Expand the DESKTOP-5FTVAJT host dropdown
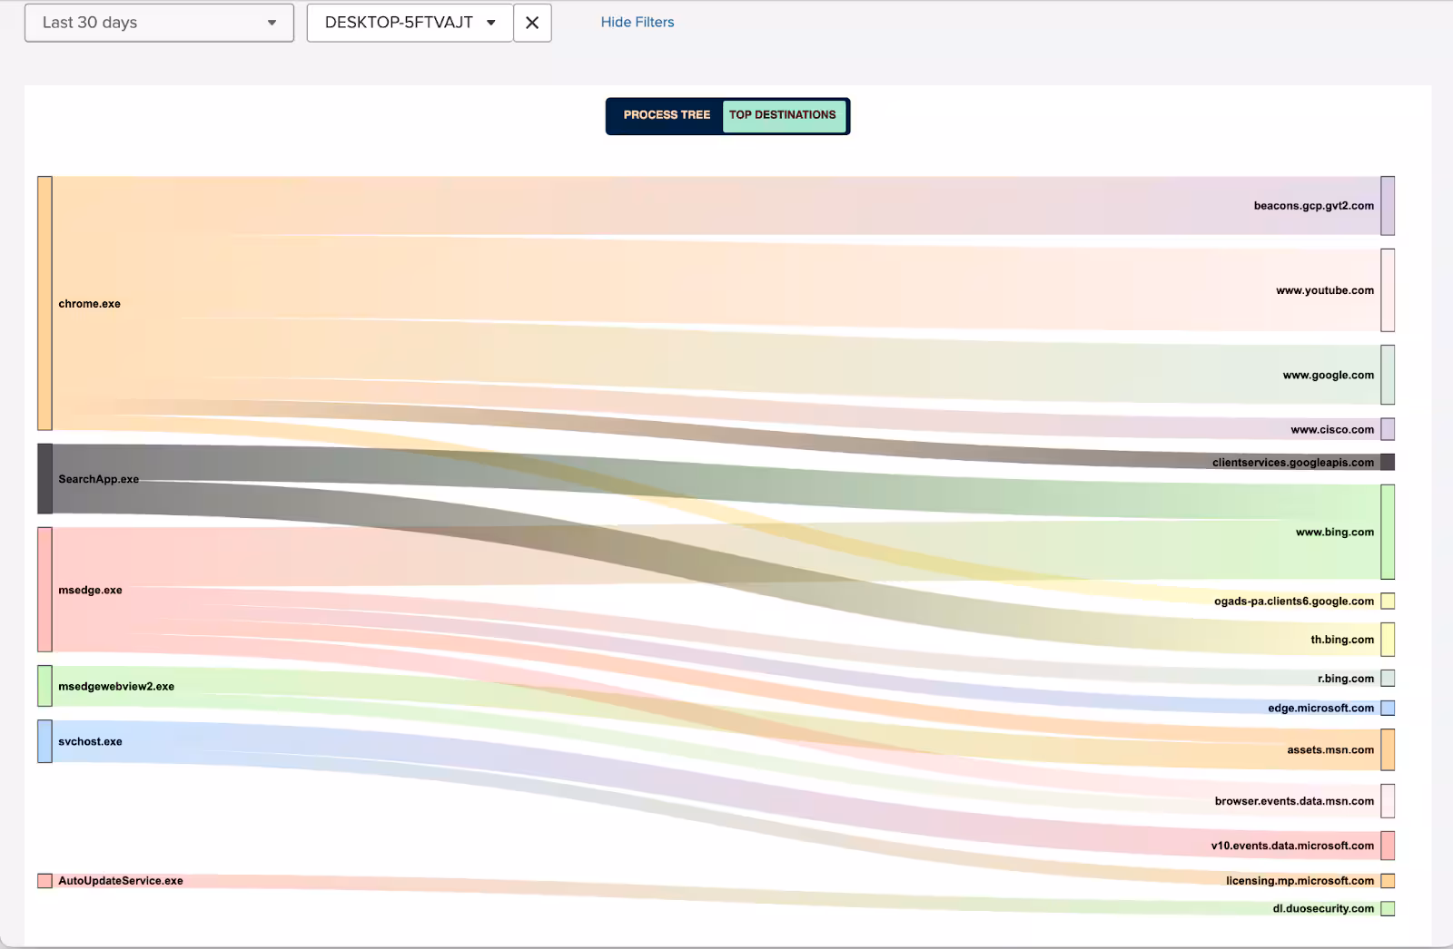Image resolution: width=1453 pixels, height=949 pixels. [410, 23]
